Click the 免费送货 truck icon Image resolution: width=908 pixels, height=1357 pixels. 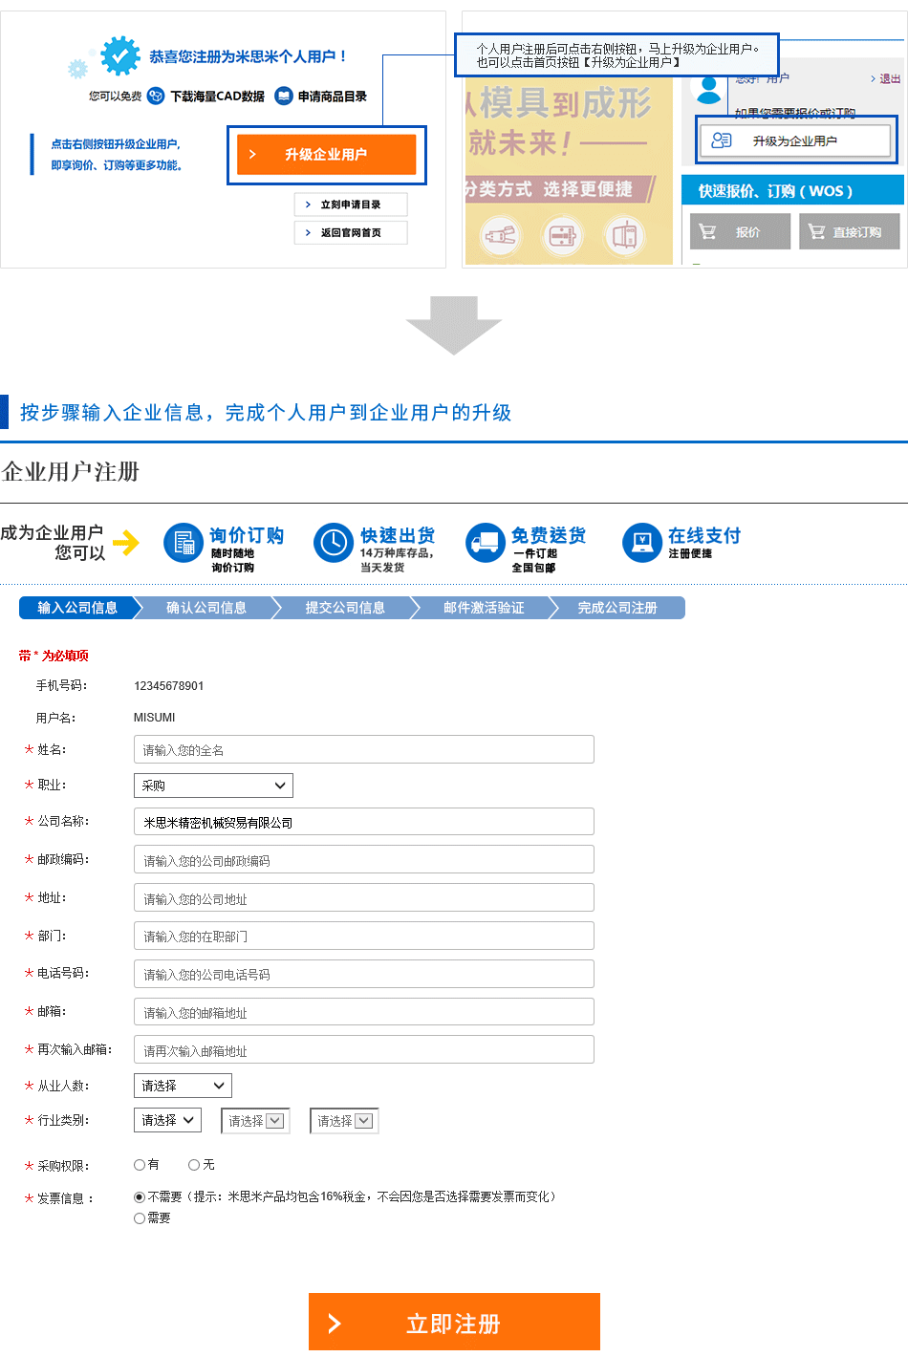pyautogui.click(x=486, y=543)
